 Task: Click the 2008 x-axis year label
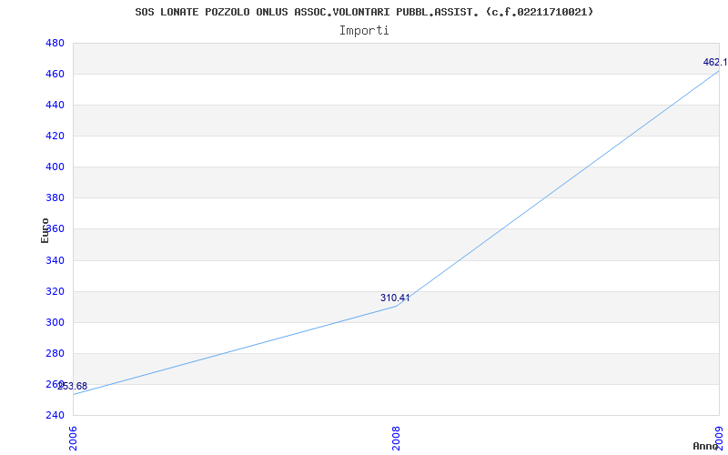397,439
